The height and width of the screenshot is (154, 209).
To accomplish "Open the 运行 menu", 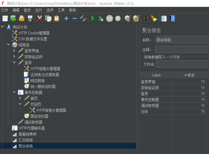I will point(38,10).
